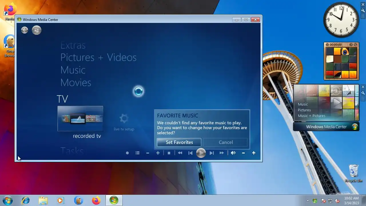Click the 'recorded tv' caption under the tile
The image size is (366, 206).
(x=87, y=136)
